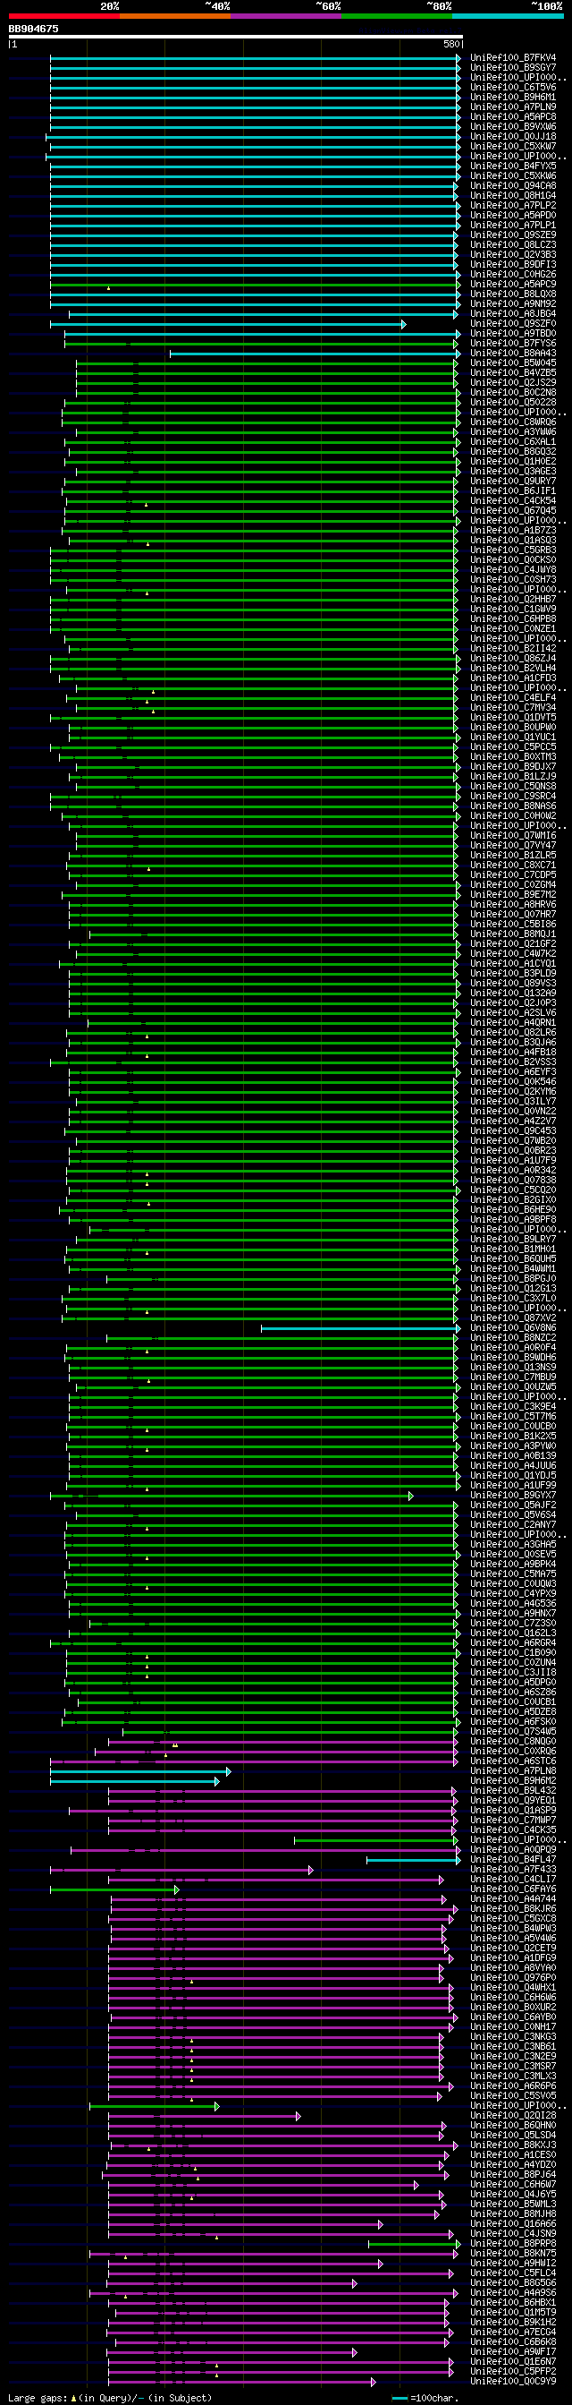Image resolution: width=572 pixels, height=2405 pixels.
Task: Open hit UniRef100_C6T5V6
Action: [512, 88]
